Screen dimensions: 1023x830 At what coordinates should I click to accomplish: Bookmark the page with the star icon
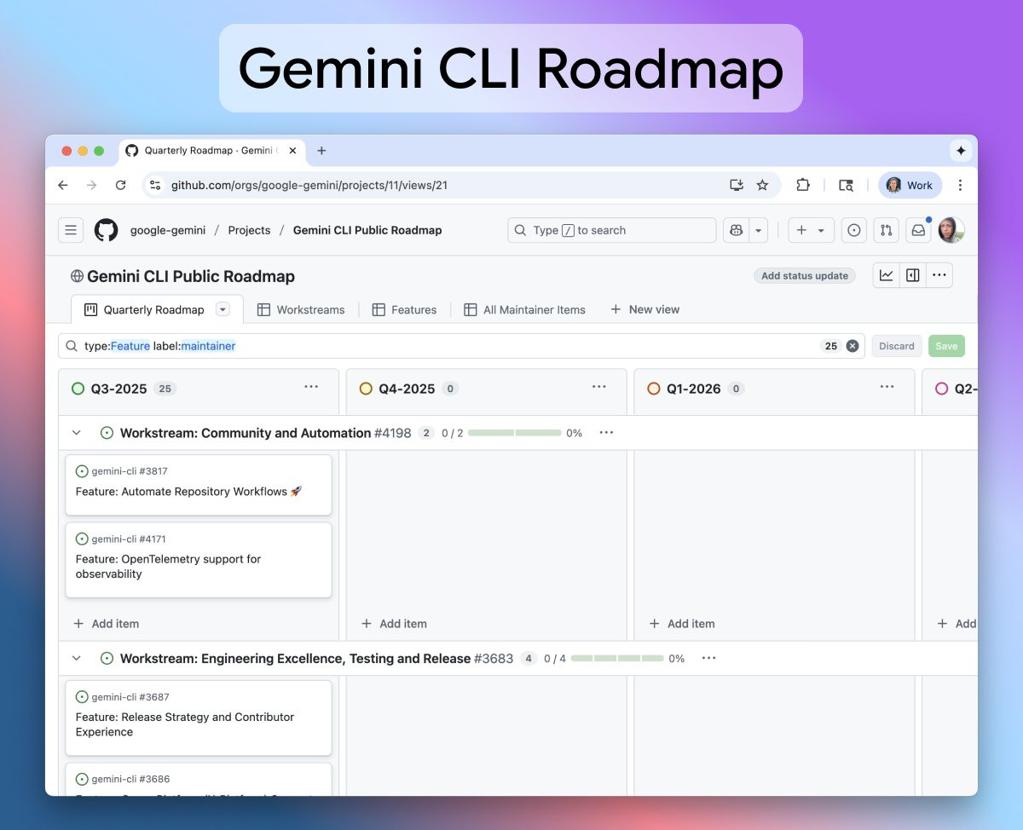pyautogui.click(x=762, y=185)
